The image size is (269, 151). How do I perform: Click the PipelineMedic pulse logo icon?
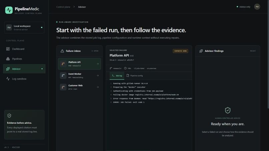[x=9, y=10]
